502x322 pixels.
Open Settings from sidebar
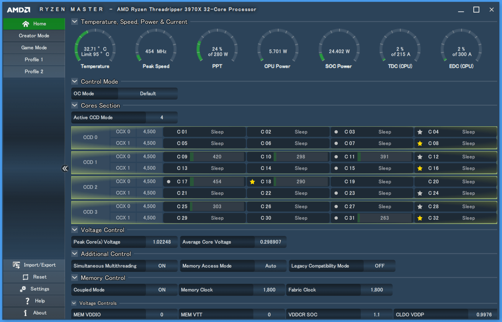click(34, 289)
